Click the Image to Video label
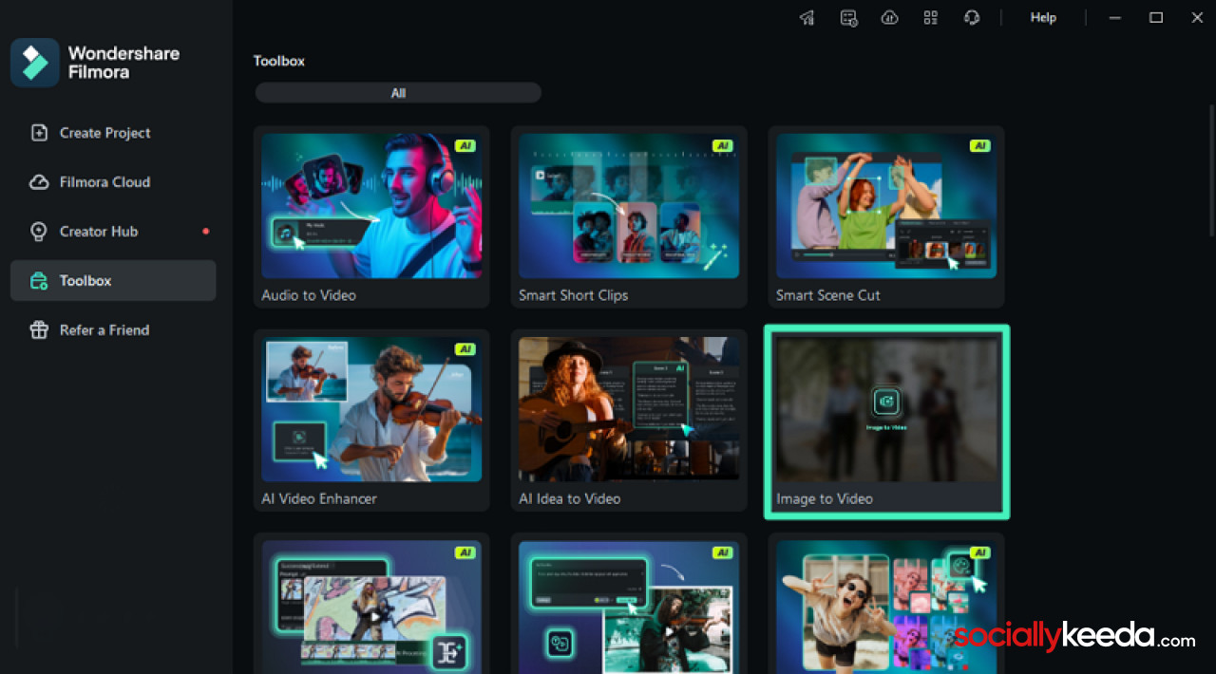1216x674 pixels. point(824,498)
